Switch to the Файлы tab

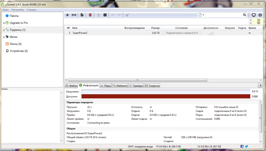(x=71, y=86)
